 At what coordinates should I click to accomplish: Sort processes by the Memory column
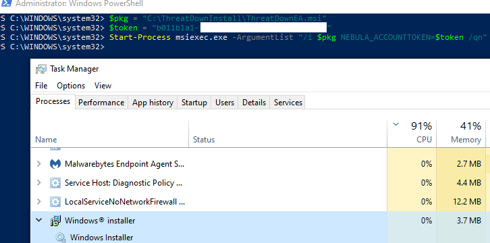tap(461, 133)
